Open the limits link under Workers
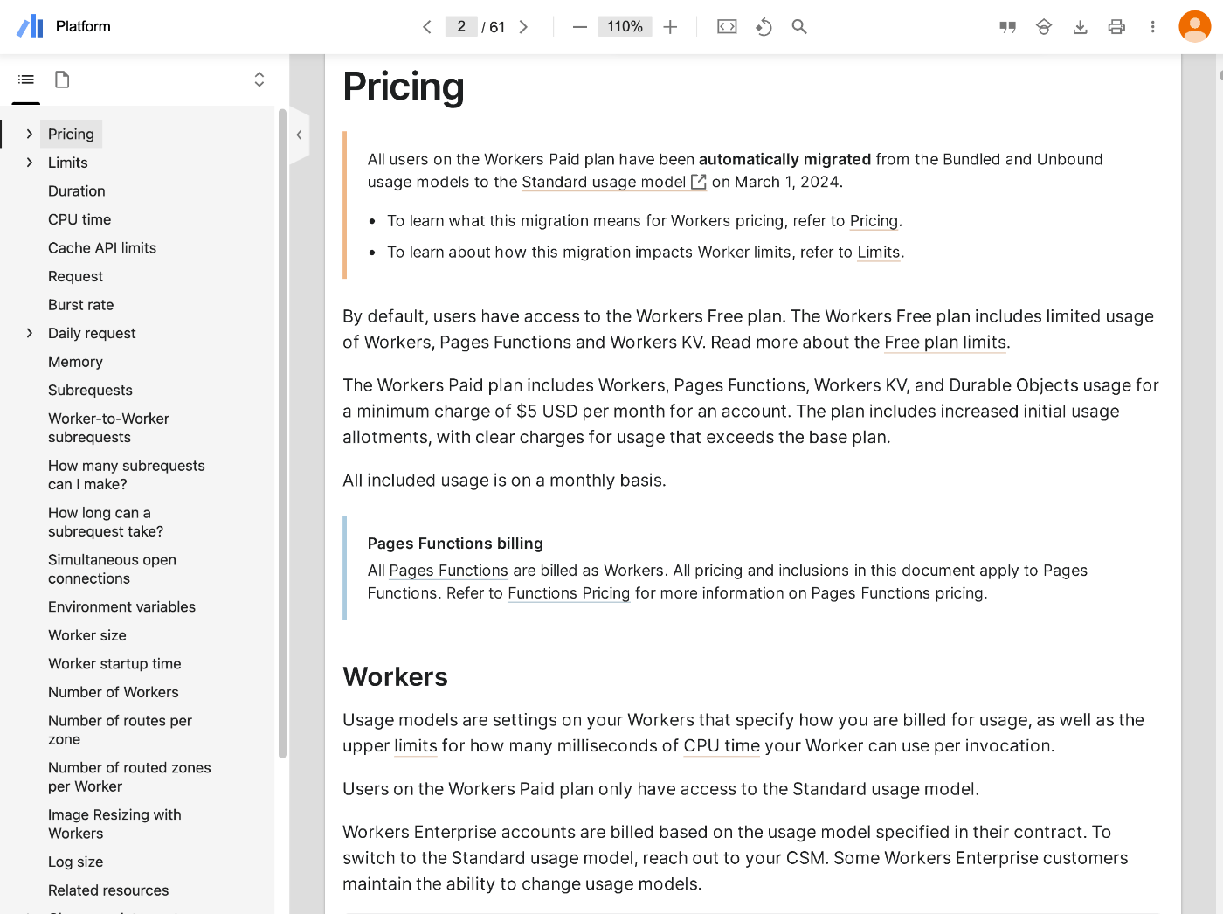 (x=416, y=746)
